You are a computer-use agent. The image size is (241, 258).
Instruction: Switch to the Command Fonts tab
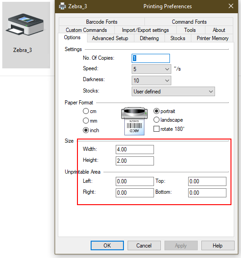(189, 22)
